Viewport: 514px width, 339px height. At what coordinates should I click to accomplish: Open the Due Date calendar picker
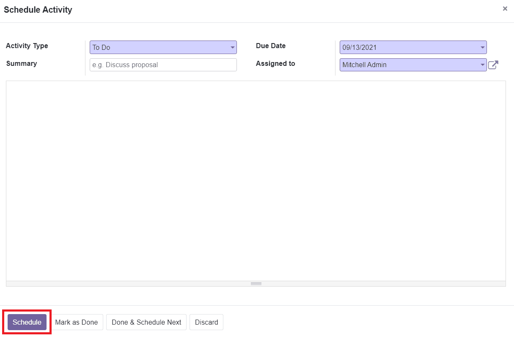click(x=482, y=47)
